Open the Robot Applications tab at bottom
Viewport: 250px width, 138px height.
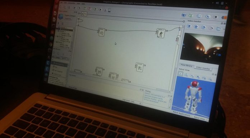click(x=182, y=114)
